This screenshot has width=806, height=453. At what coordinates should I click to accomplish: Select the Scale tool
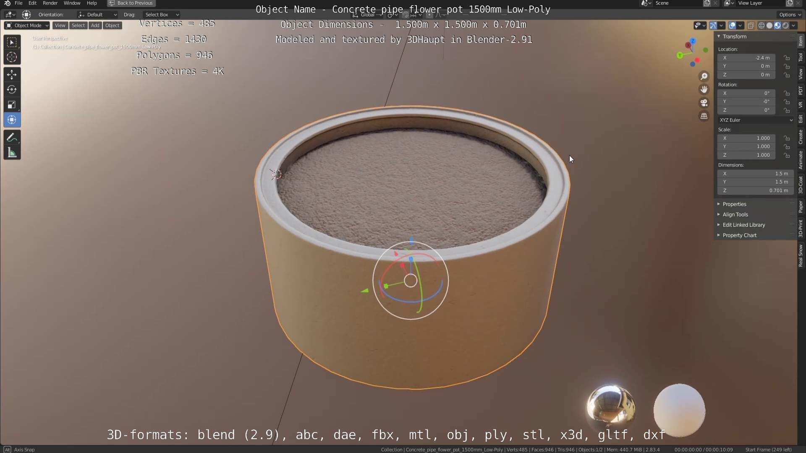tap(12, 105)
